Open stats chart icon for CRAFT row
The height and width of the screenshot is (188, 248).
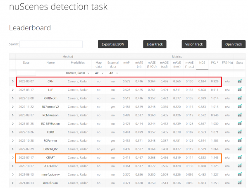click(240, 157)
